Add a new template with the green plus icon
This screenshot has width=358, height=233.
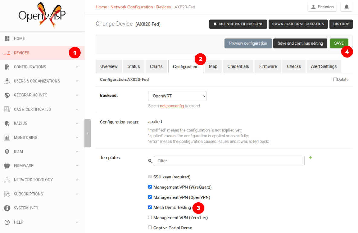tap(311, 158)
